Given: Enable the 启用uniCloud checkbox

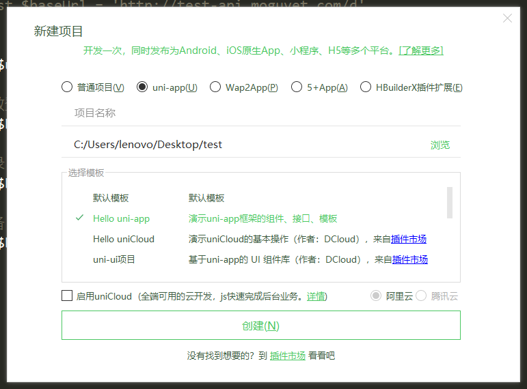Looking at the screenshot, I should click(67, 296).
